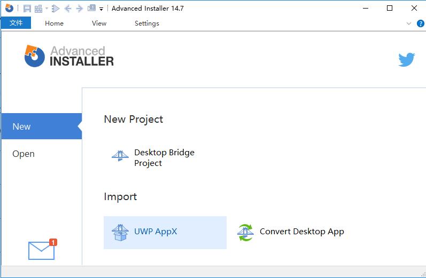Open the 文件 file menu
Image resolution: width=426 pixels, height=278 pixels.
pos(16,23)
